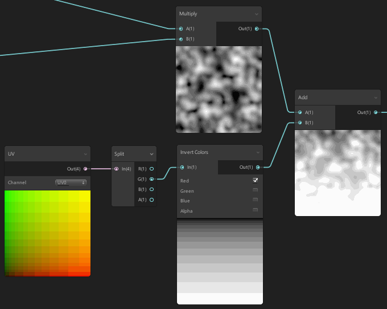Toggle the Split node chevron
This screenshot has height=309, width=387.
[x=151, y=154]
